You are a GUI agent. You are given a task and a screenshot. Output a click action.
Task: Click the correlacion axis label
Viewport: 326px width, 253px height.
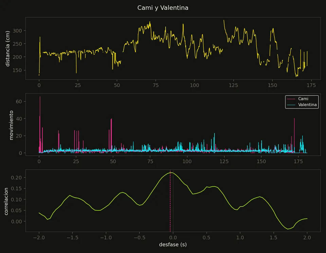pos(6,202)
